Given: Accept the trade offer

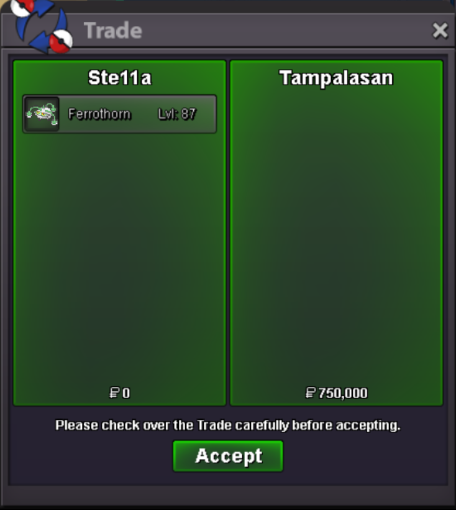Looking at the screenshot, I should 228,456.
